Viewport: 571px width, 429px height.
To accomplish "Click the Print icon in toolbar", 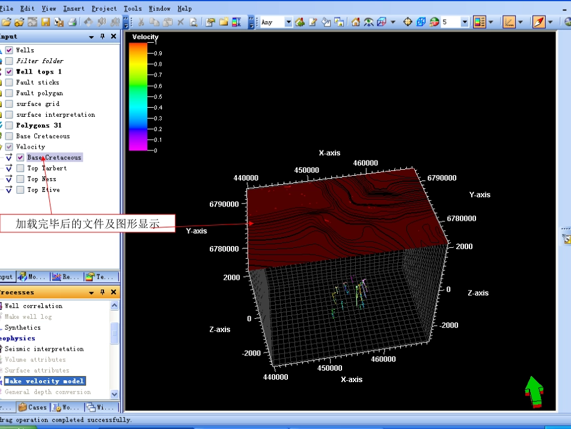I will click(x=72, y=22).
